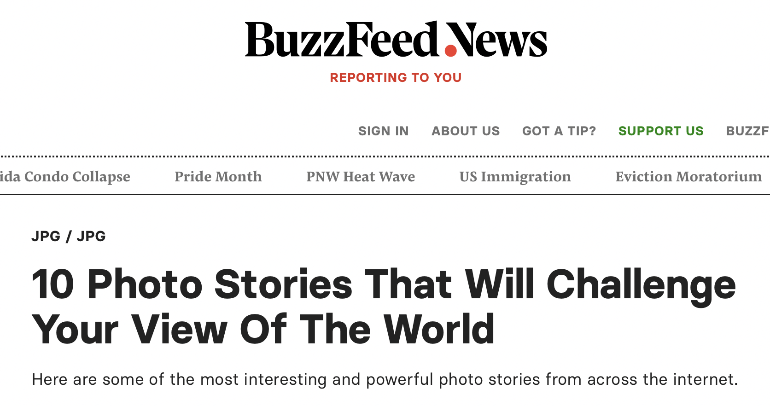
Task: Select the Pride Month topic
Action: [x=218, y=177]
